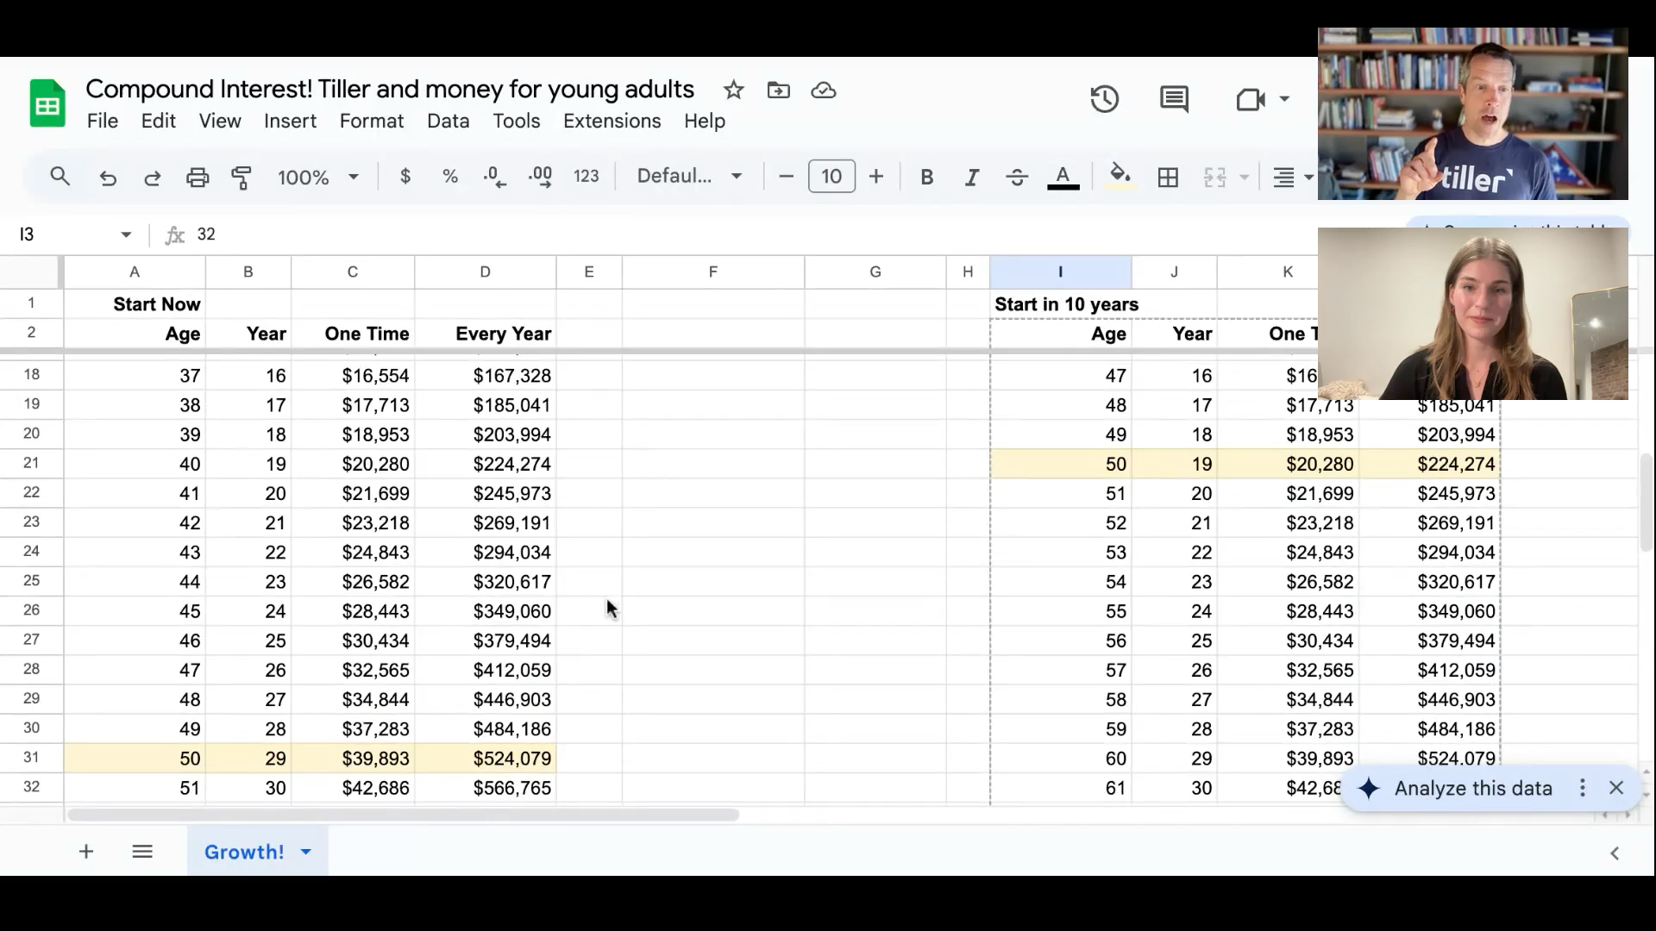Viewport: 1656px width, 931px height.
Task: Decrease decimal places
Action: (x=495, y=177)
